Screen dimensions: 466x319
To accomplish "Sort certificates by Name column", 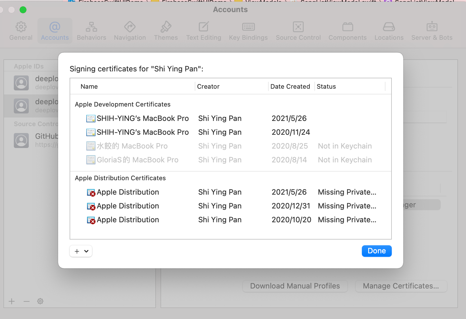I will 89,87.
